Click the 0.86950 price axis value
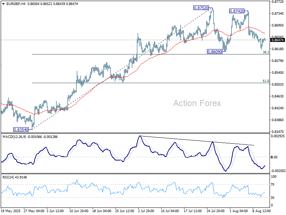 [x=278, y=25]
